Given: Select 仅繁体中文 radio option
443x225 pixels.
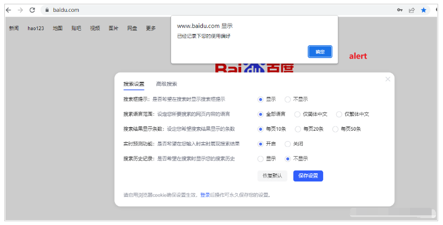Looking at the screenshot, I should (339, 114).
